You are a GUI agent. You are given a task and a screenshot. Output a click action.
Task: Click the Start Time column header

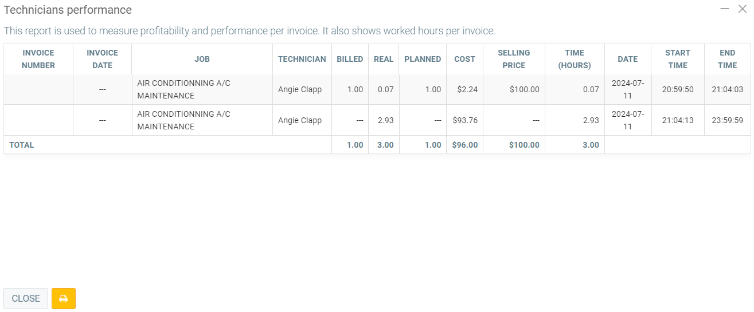[677, 59]
